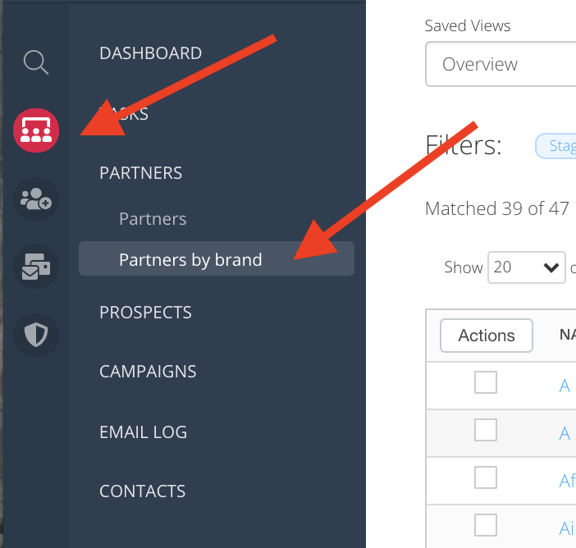576x548 pixels.
Task: Click the search magnifier icon
Action: (x=36, y=62)
